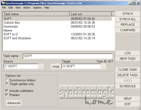Click the EXIT button

(128, 104)
